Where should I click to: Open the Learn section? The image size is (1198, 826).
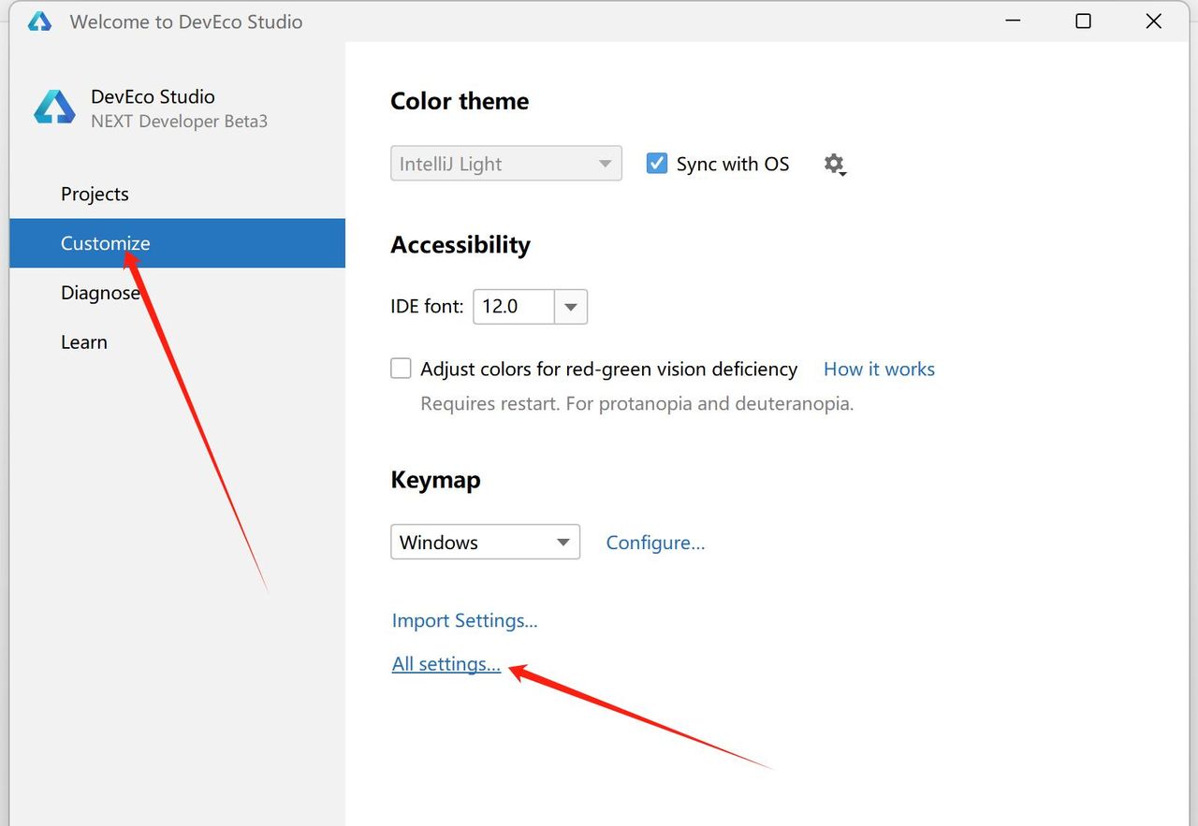84,342
